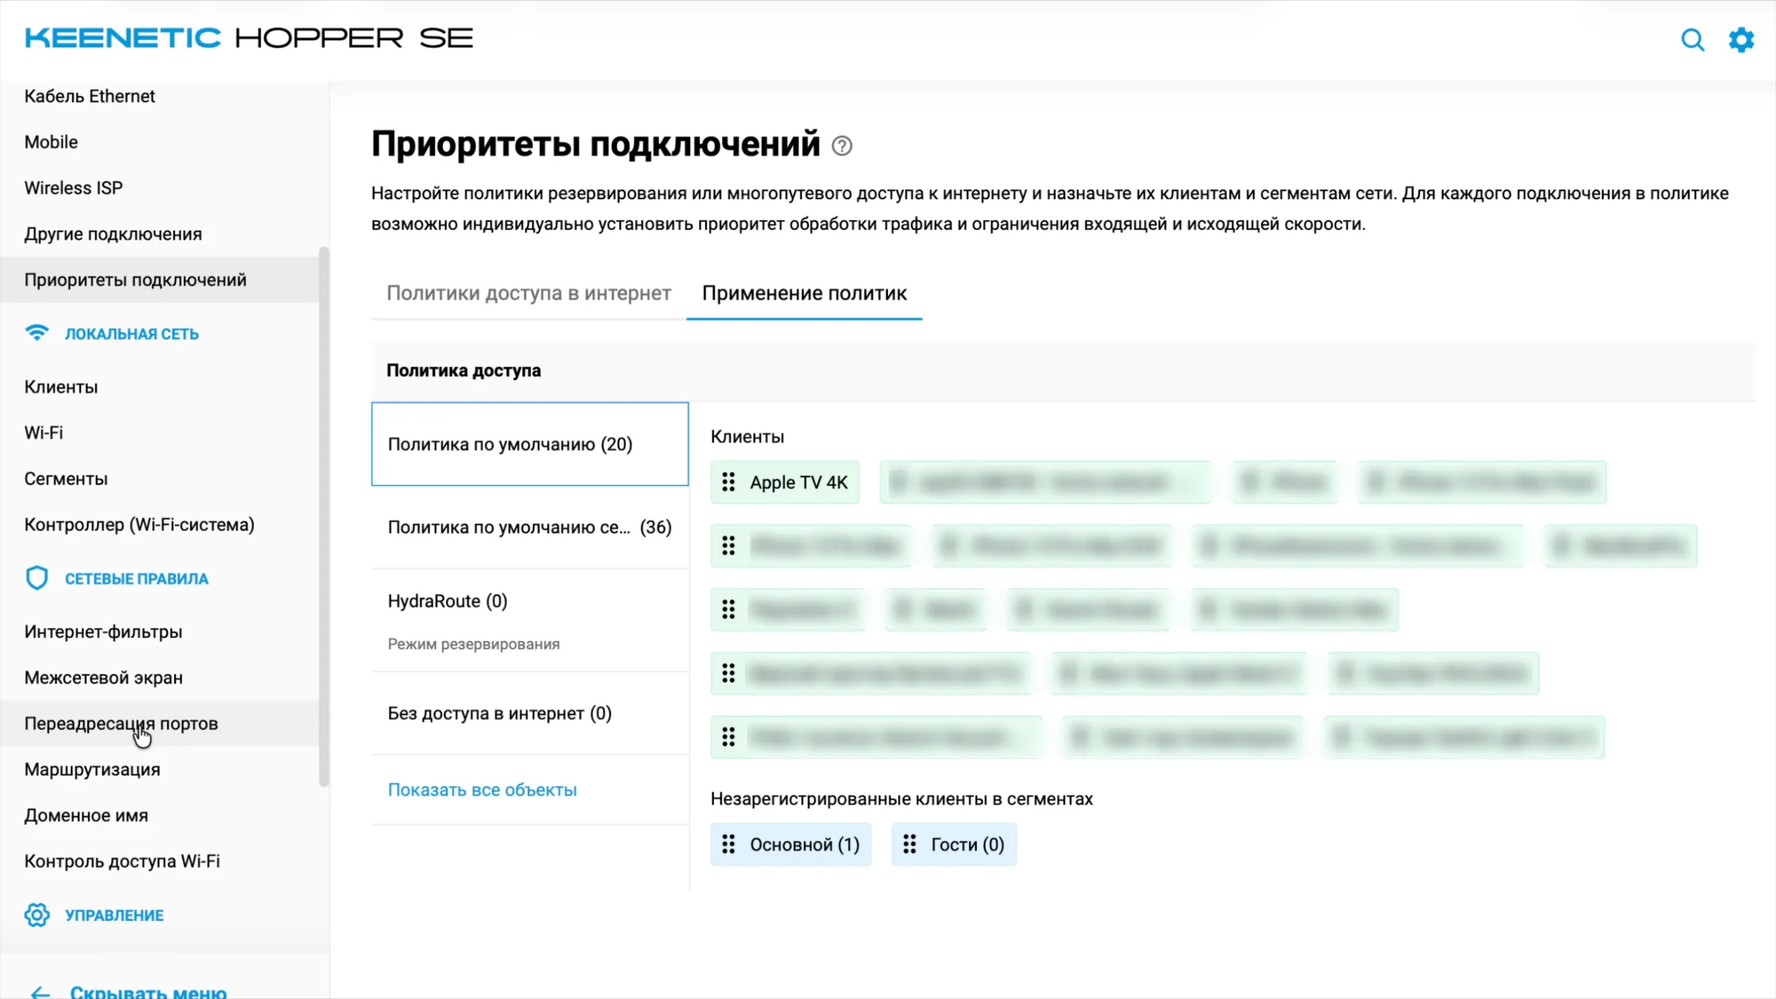Click help question mark beside page title
The height and width of the screenshot is (999, 1776).
[842, 146]
